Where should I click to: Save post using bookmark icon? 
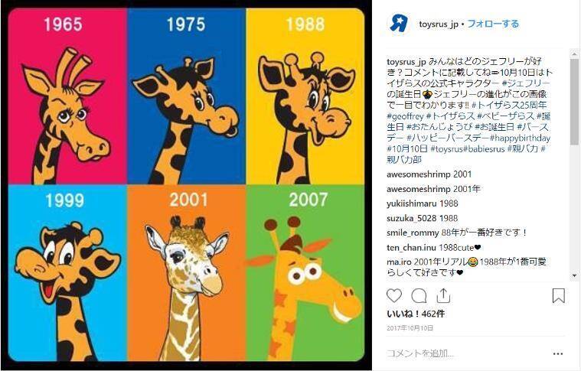(558, 296)
